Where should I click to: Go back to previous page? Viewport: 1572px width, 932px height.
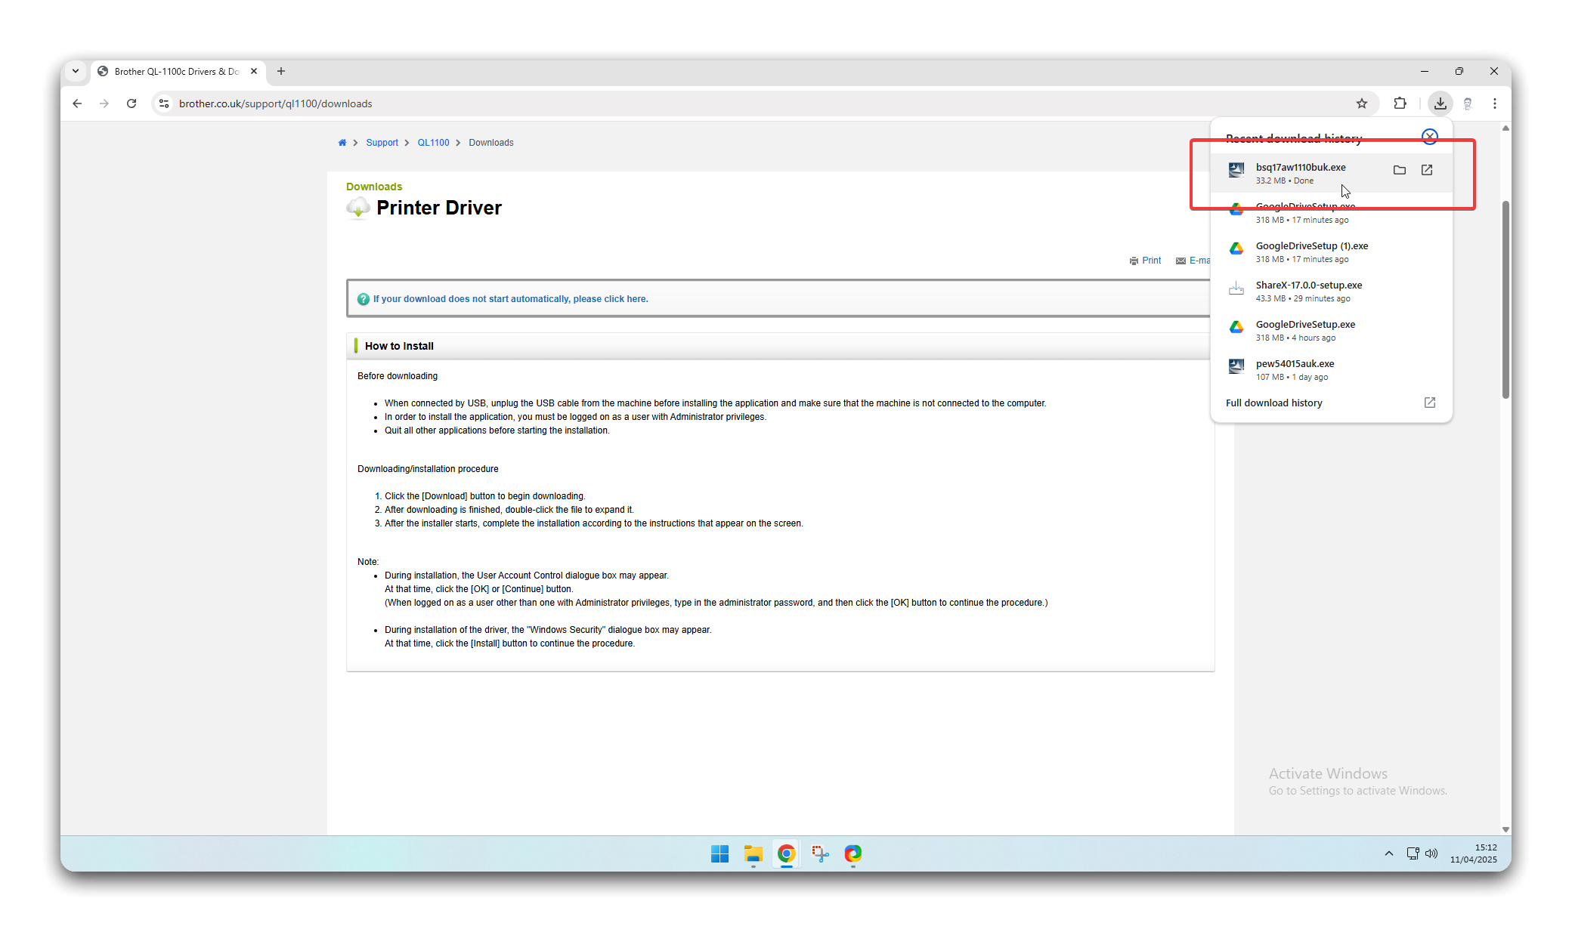(x=77, y=103)
